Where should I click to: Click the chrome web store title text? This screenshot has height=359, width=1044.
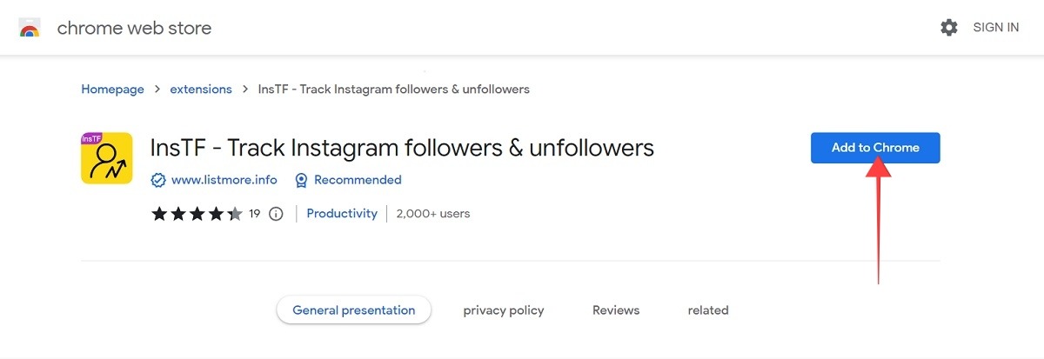[134, 28]
